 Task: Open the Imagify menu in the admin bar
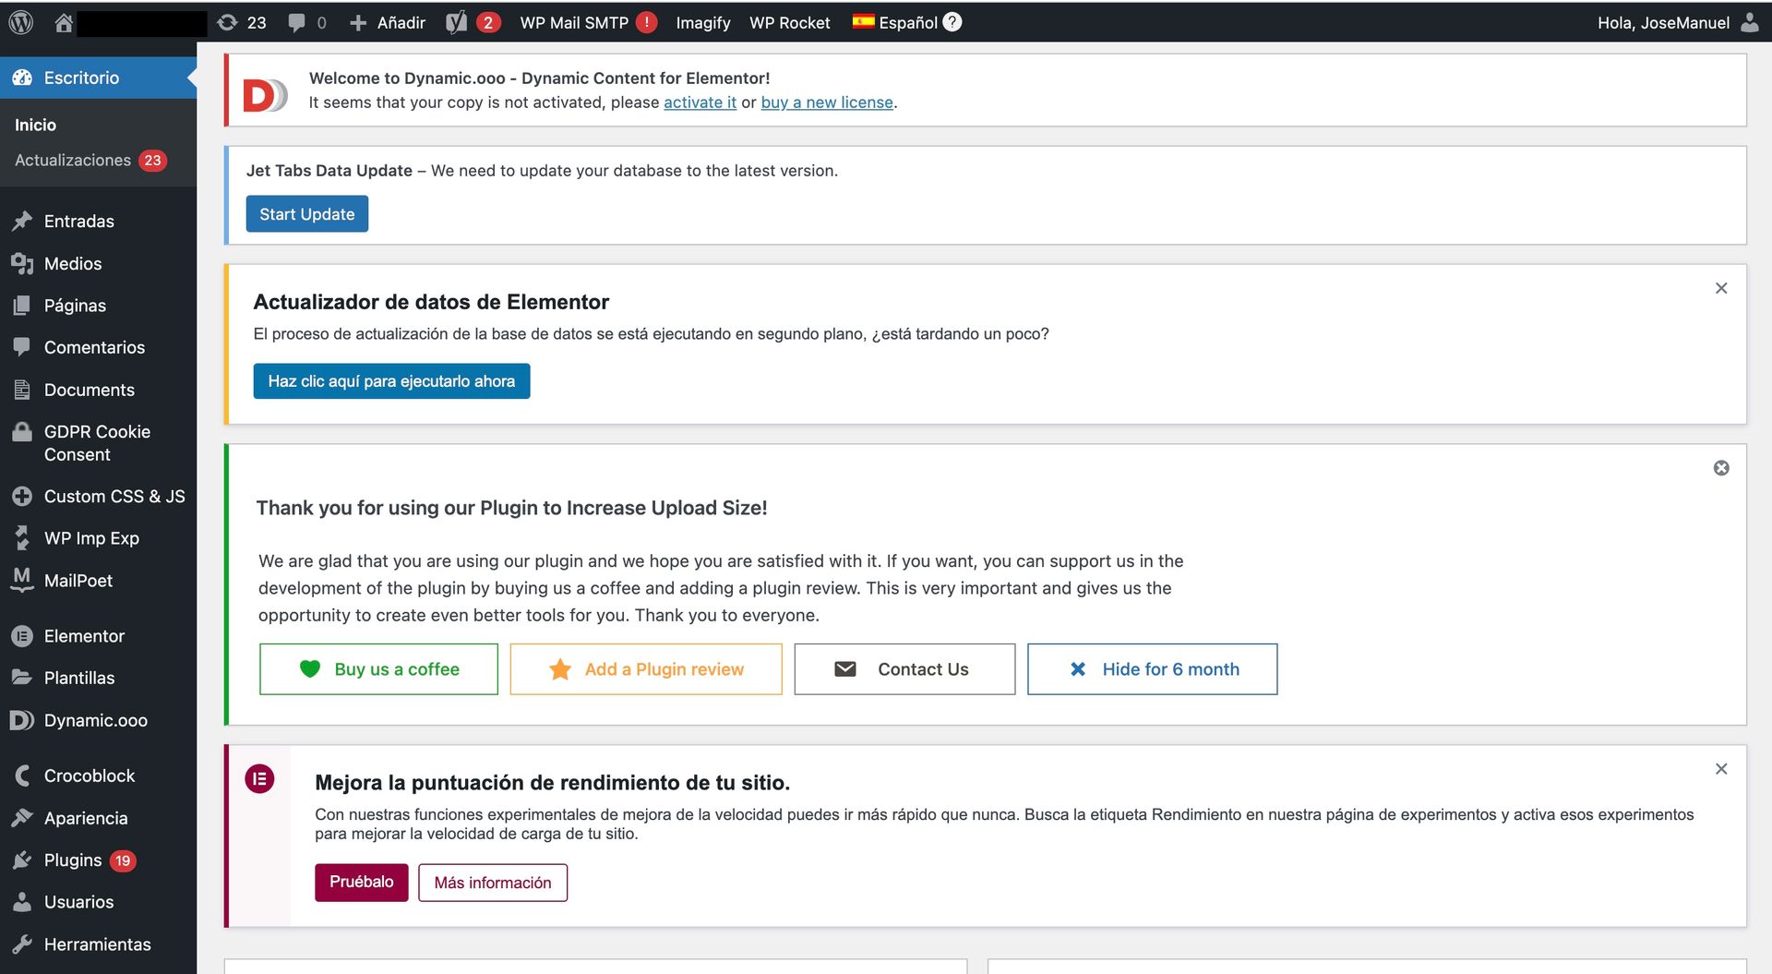(x=702, y=21)
